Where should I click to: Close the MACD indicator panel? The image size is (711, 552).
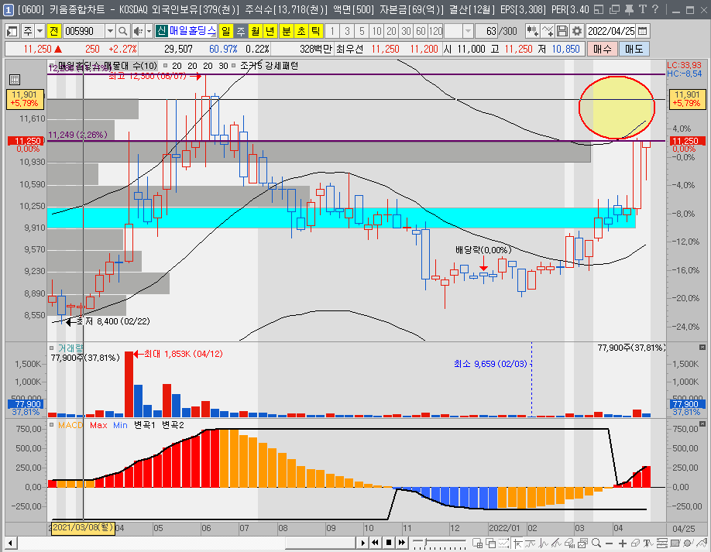coord(702,423)
